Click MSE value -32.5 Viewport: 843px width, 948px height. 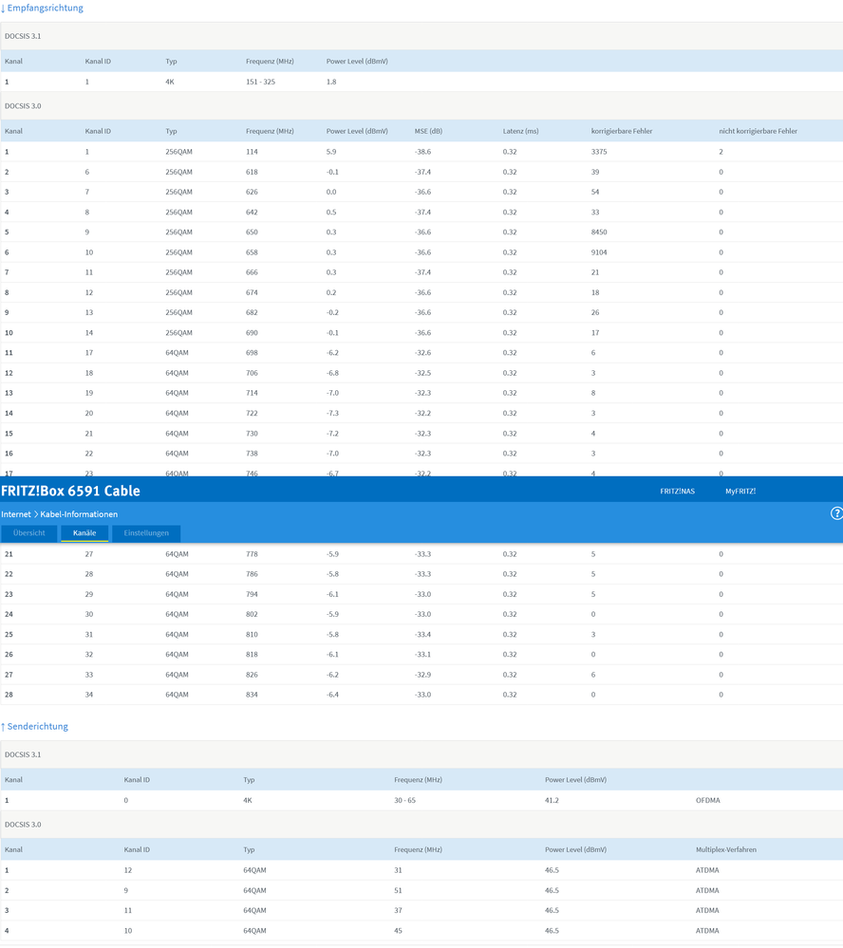click(x=422, y=373)
